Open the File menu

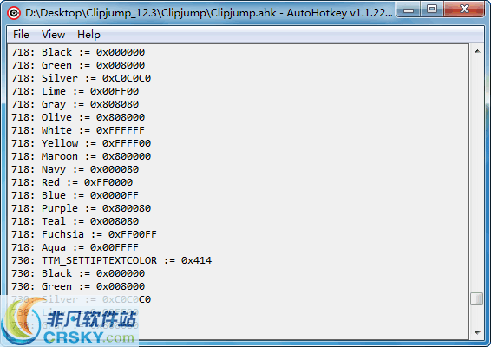[21, 35]
